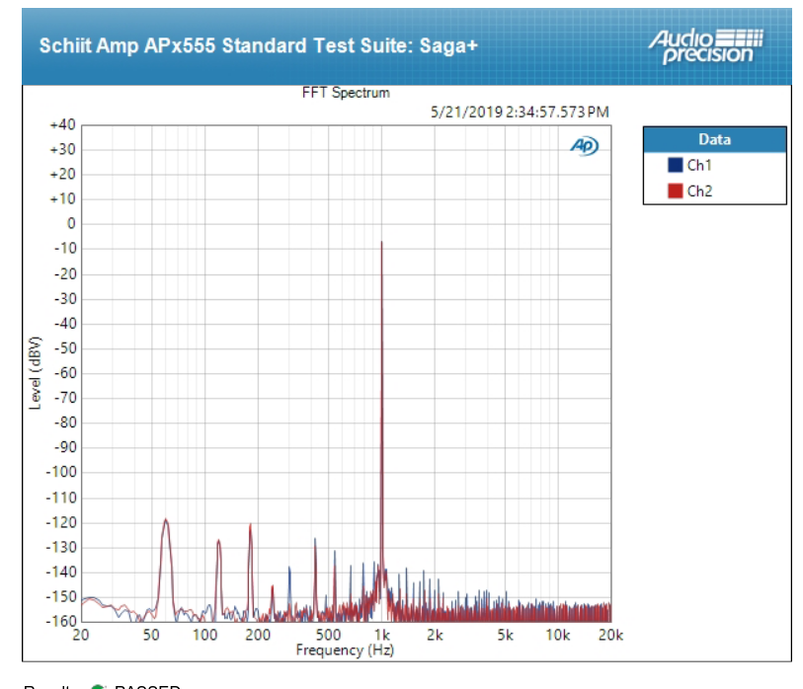Click the 180 Hz harmonic peak
Viewport: 803px width, 689px height.
251,525
